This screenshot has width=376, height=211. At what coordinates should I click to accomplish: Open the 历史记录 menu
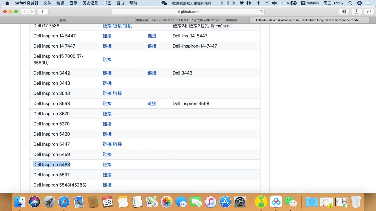(90, 3)
